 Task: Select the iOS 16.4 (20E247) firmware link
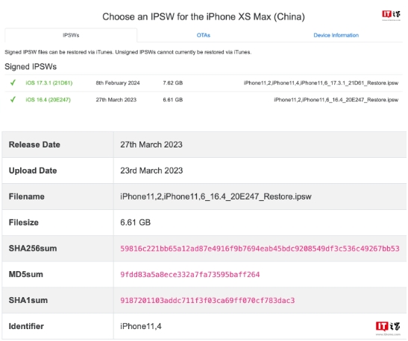(x=48, y=100)
